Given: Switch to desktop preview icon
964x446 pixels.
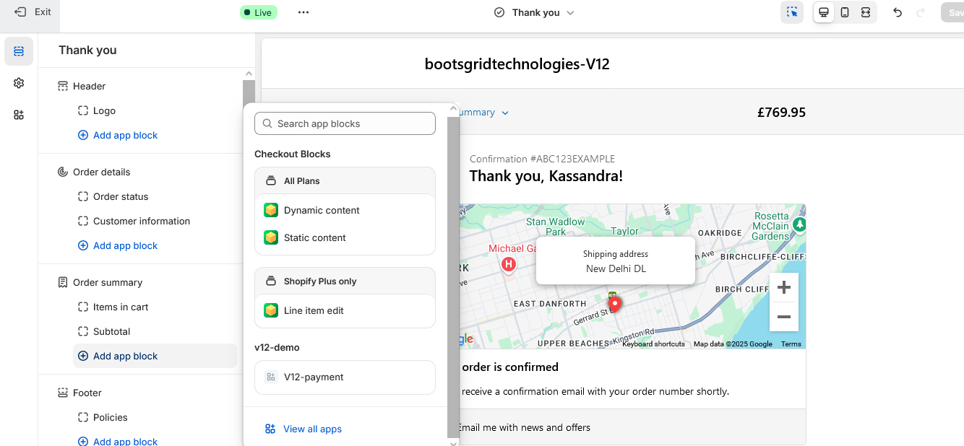Looking at the screenshot, I should pyautogui.click(x=823, y=12).
